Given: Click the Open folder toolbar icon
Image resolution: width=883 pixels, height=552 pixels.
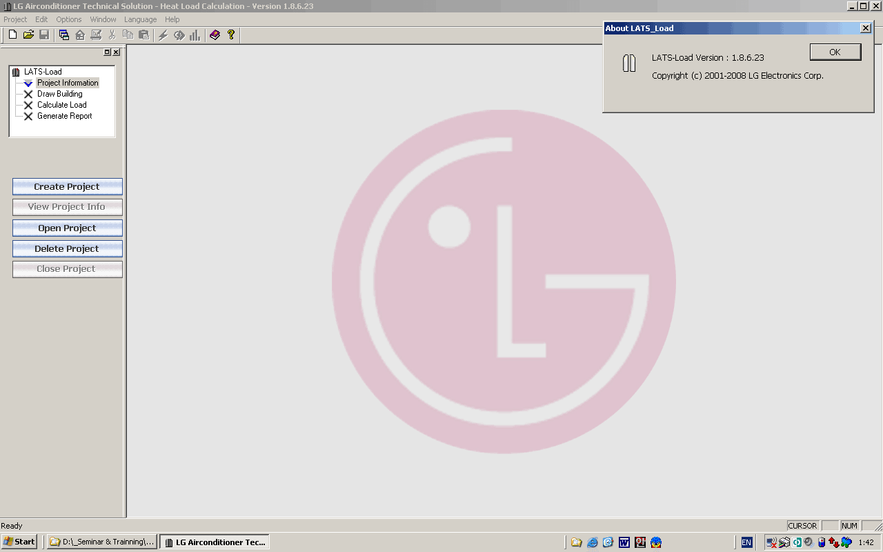Looking at the screenshot, I should click(x=28, y=35).
